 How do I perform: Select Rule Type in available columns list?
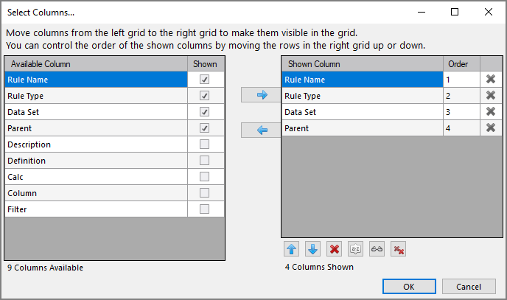pos(96,96)
